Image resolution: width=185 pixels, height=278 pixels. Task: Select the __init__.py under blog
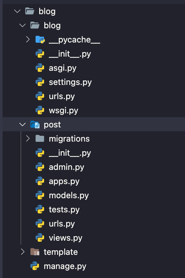69,54
